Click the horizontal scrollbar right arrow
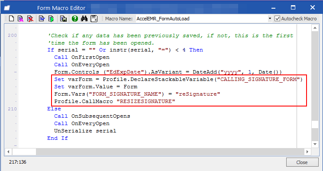323x171 pixels. pyautogui.click(x=307, y=152)
